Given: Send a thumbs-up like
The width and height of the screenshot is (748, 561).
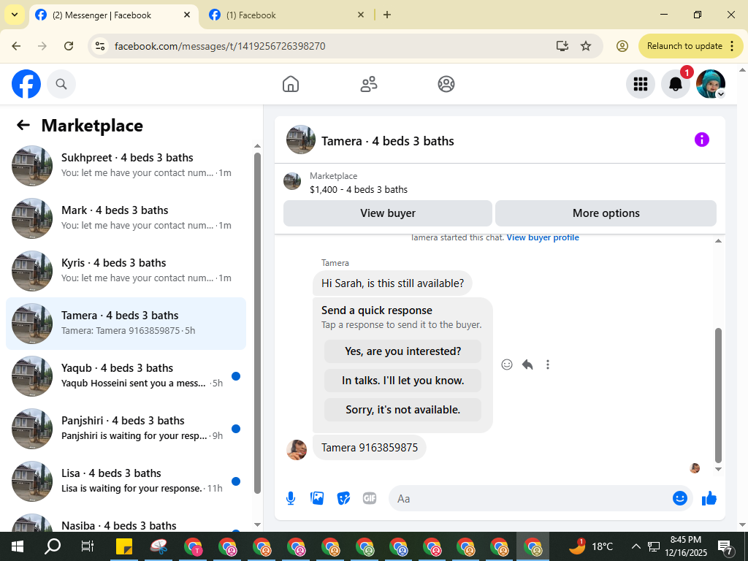Looking at the screenshot, I should pos(709,498).
